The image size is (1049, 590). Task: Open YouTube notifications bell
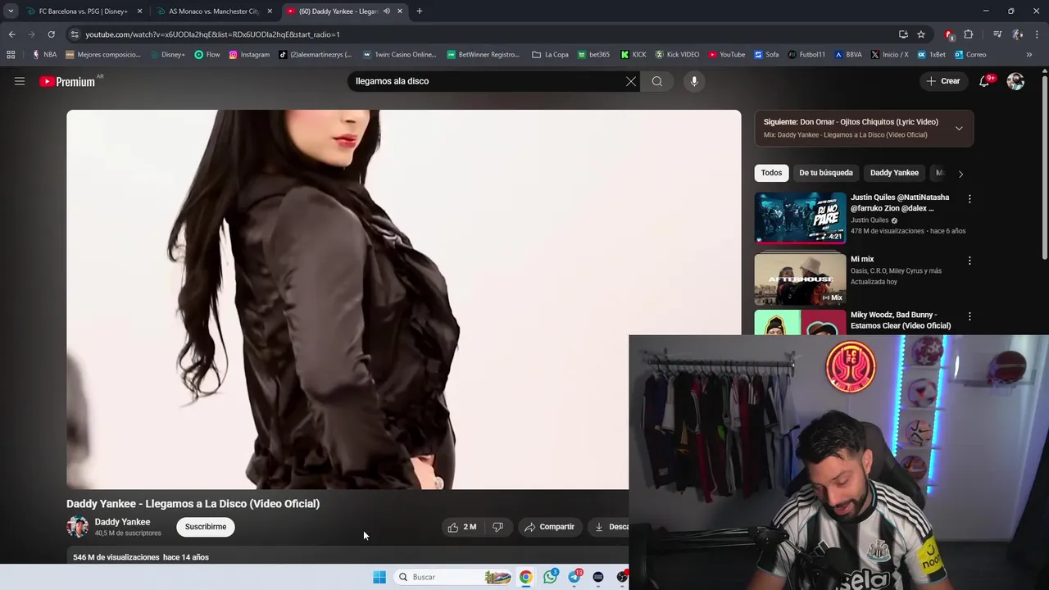pyautogui.click(x=985, y=81)
